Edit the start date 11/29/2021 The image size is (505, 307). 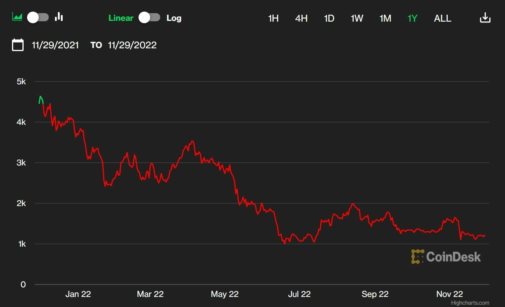pyautogui.click(x=55, y=45)
